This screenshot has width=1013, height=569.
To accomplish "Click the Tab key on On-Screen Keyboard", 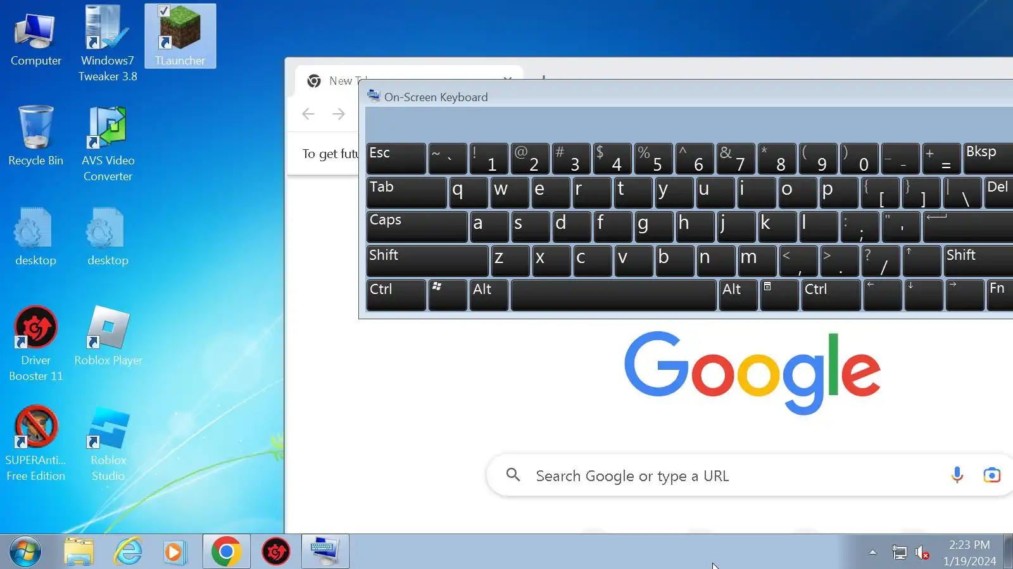I will 406,193.
